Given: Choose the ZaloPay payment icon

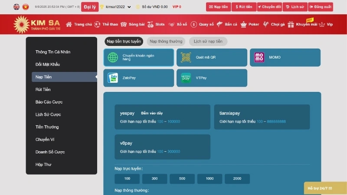Looking at the screenshot, I should click(x=113, y=78).
